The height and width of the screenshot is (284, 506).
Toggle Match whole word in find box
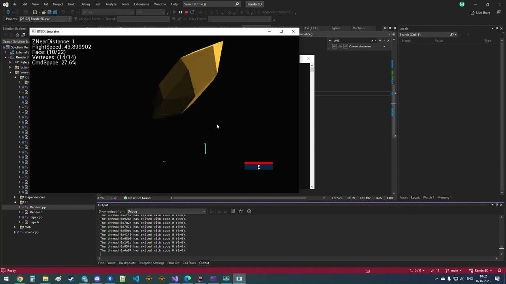click(340, 47)
